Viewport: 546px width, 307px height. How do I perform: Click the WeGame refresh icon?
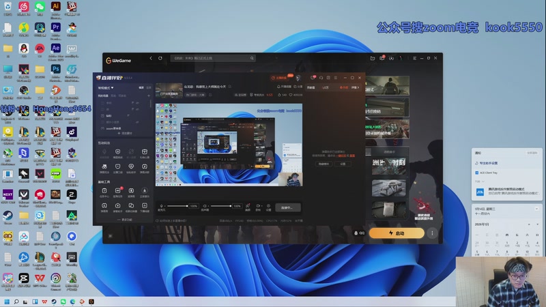pyautogui.click(x=160, y=58)
